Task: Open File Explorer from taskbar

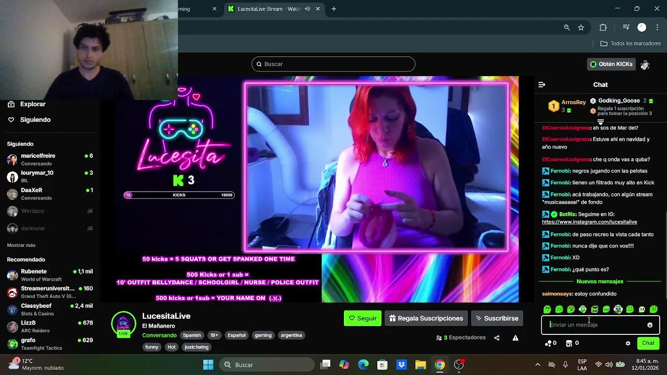Action: (x=421, y=365)
